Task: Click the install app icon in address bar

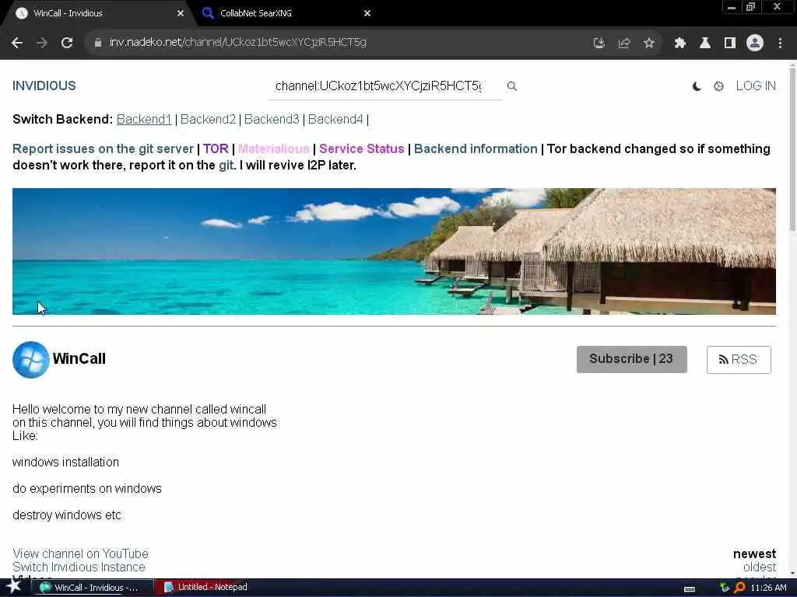Action: (x=599, y=44)
